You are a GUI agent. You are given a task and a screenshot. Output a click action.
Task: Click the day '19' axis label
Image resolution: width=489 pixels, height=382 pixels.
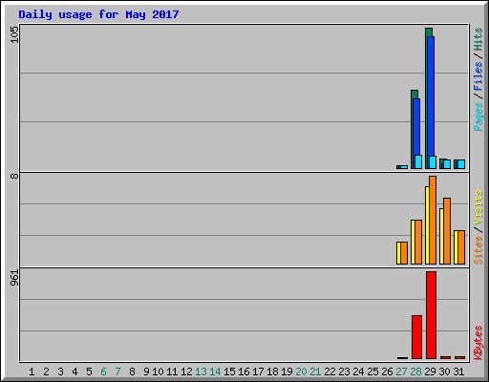pos(287,371)
